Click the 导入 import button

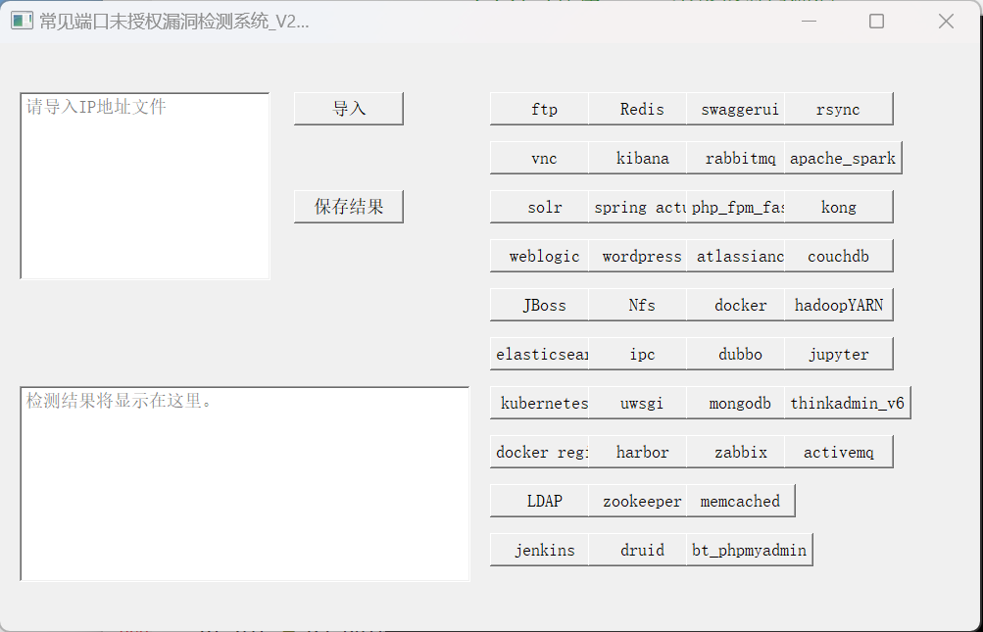pos(349,109)
